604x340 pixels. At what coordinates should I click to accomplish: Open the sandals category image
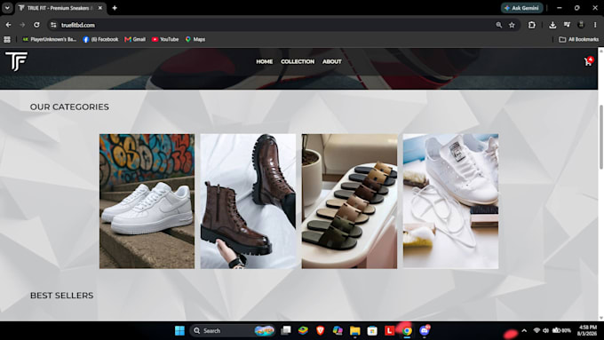tap(349, 201)
